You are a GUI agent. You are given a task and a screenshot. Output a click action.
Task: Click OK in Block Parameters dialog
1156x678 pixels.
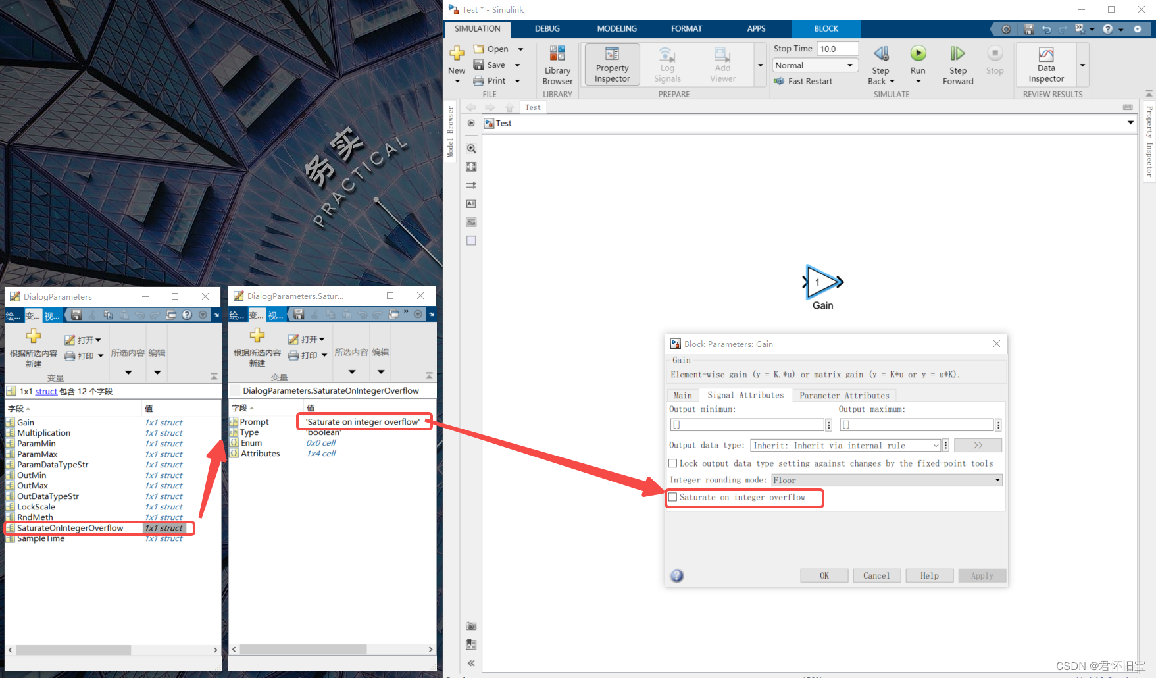pyautogui.click(x=824, y=575)
